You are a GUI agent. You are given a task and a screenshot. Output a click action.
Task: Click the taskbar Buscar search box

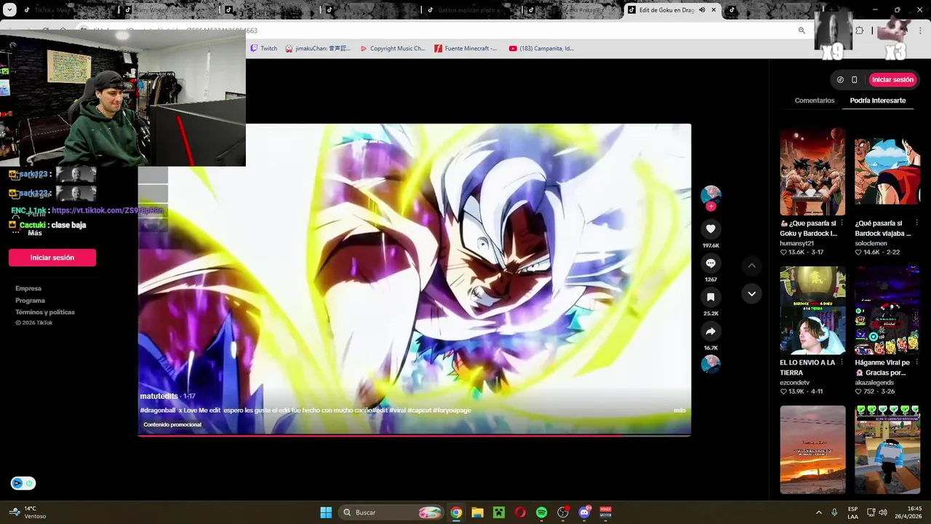point(391,512)
